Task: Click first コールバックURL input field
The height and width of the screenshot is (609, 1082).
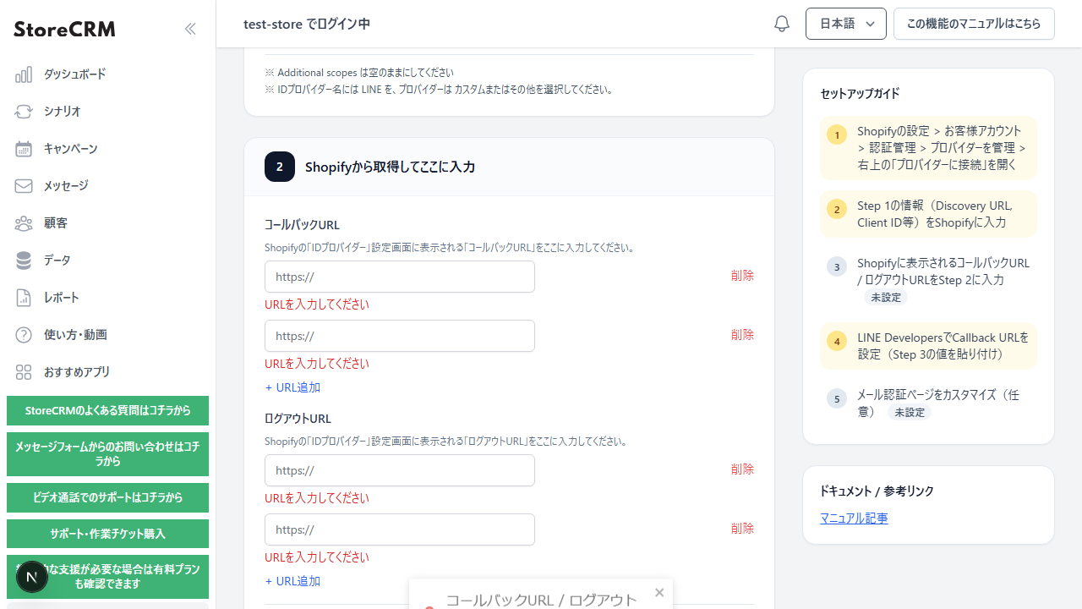Action: tap(400, 277)
